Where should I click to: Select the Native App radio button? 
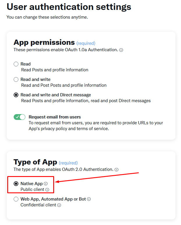click(16, 184)
